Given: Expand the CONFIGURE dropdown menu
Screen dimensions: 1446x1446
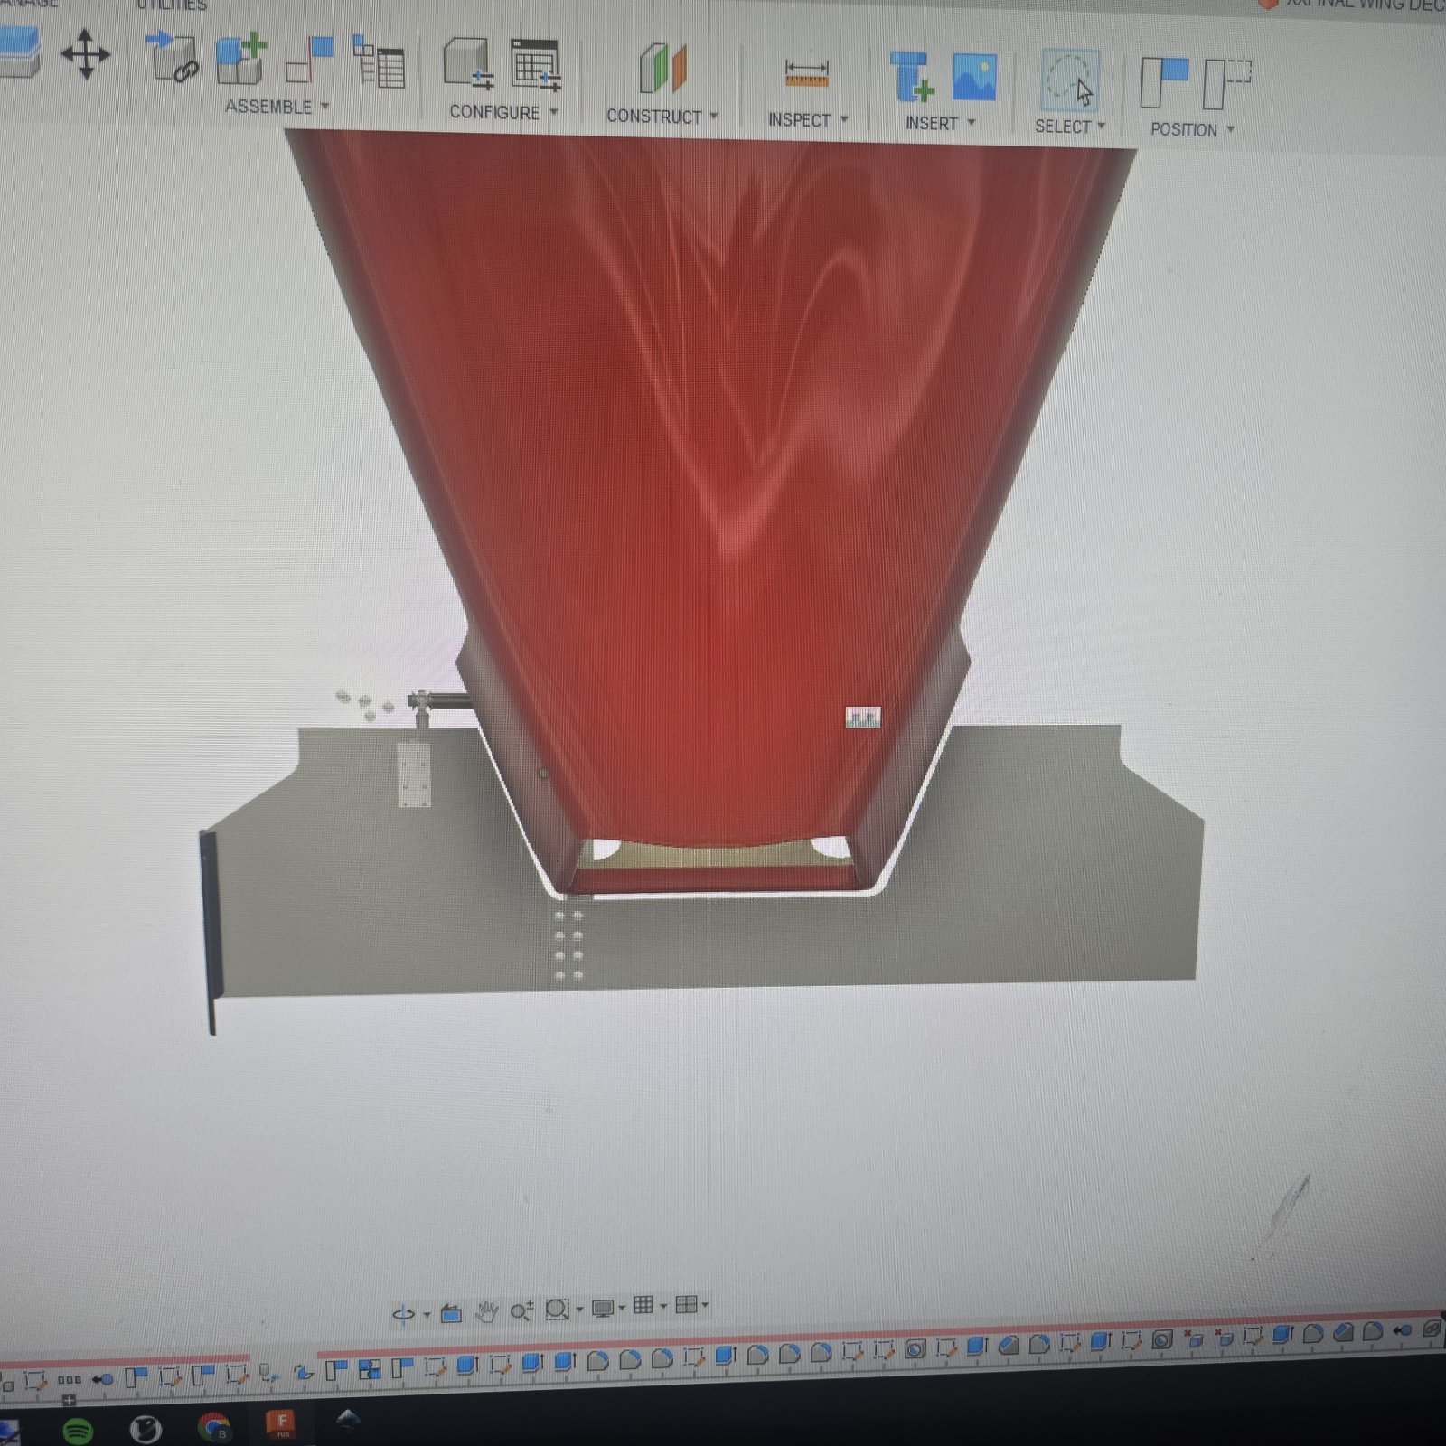Looking at the screenshot, I should tap(503, 112).
